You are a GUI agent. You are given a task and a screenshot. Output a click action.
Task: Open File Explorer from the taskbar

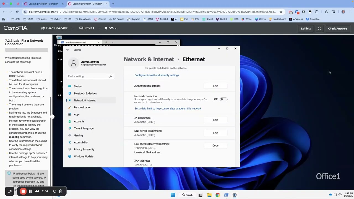[x=209, y=195]
